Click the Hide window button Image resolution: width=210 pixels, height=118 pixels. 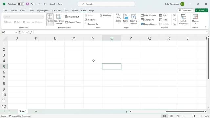tap(163, 20)
